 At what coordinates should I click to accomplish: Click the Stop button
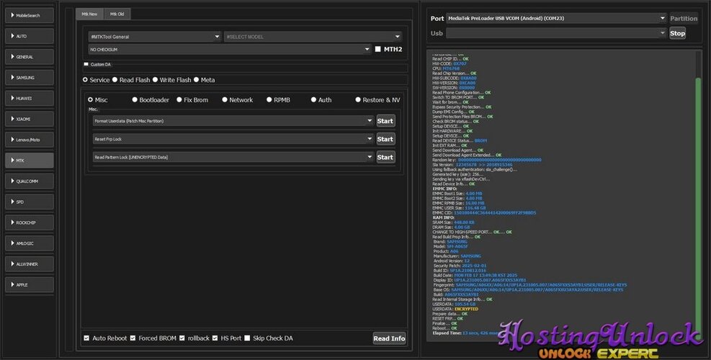click(x=677, y=33)
